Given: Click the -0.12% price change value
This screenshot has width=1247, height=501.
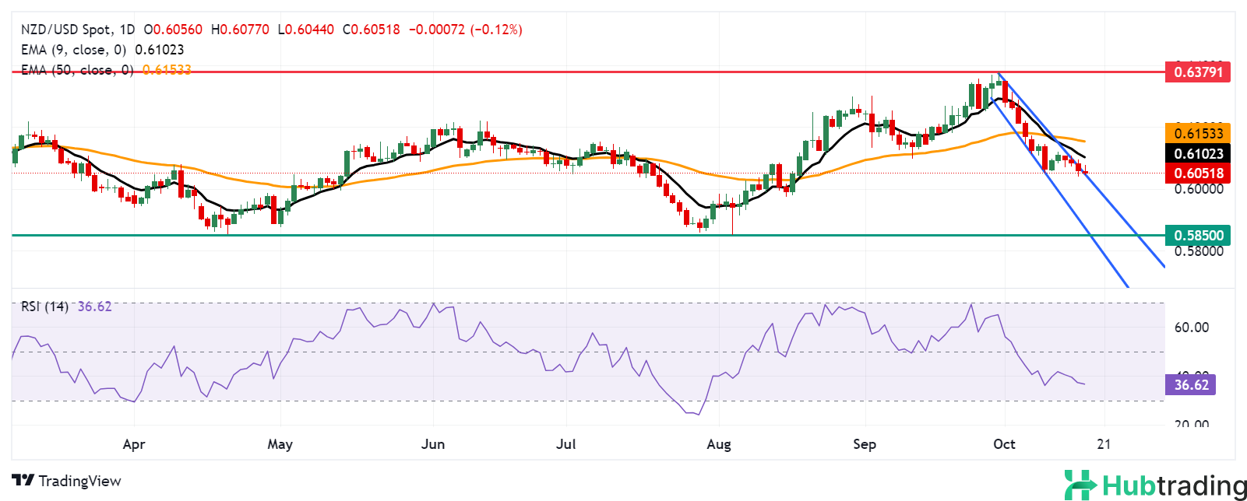Looking at the screenshot, I should [496, 30].
